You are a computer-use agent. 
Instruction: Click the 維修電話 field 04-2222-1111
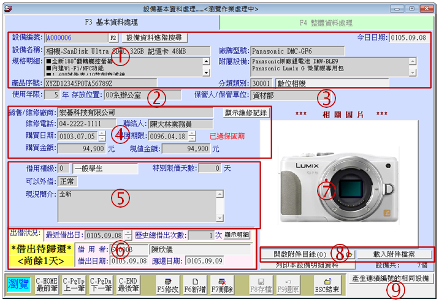pyautogui.click(x=87, y=124)
